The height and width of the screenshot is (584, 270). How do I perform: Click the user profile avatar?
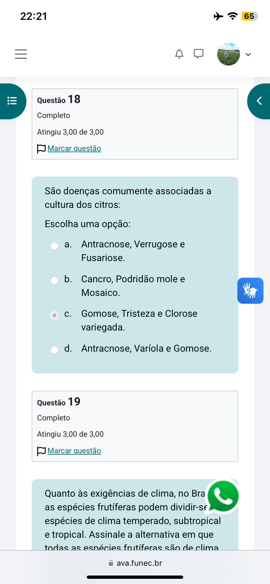pyautogui.click(x=228, y=54)
